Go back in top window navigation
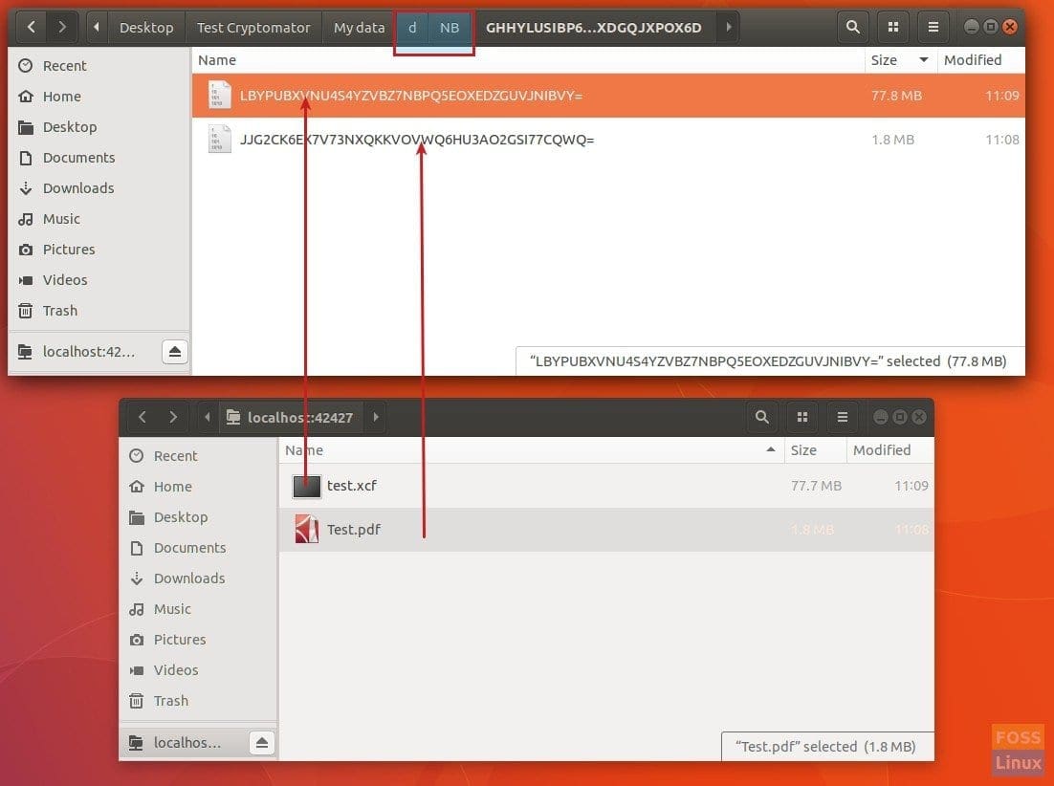This screenshot has width=1054, height=786. (31, 28)
